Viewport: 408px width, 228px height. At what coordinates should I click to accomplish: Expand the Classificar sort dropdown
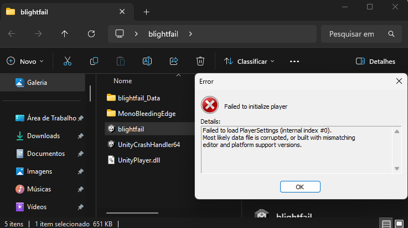(250, 61)
